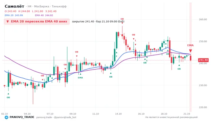This screenshot has height=121, width=216.
Task: Click the 220.00 price axis label
Action: coord(203,107)
